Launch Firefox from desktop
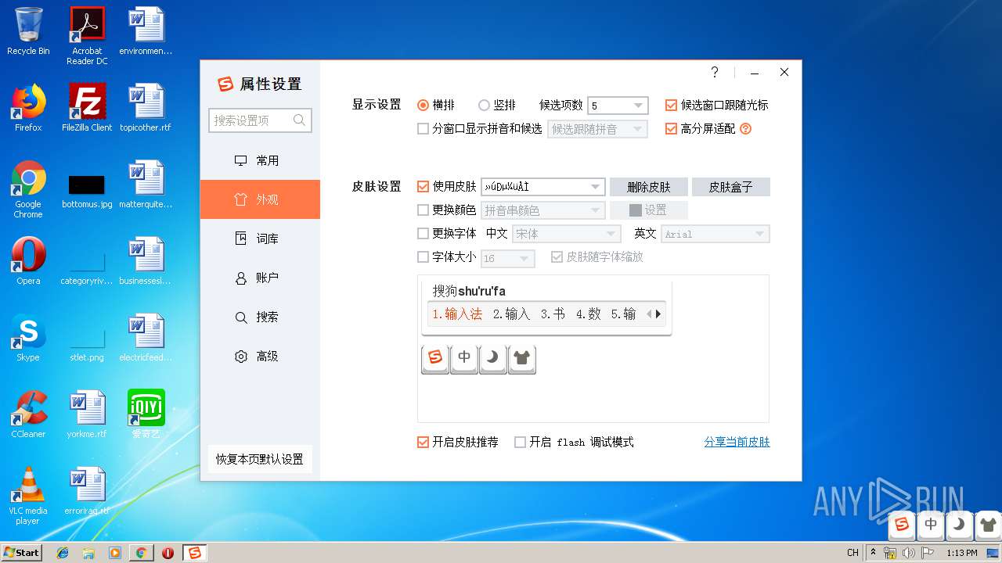The height and width of the screenshot is (563, 1002). point(28,108)
